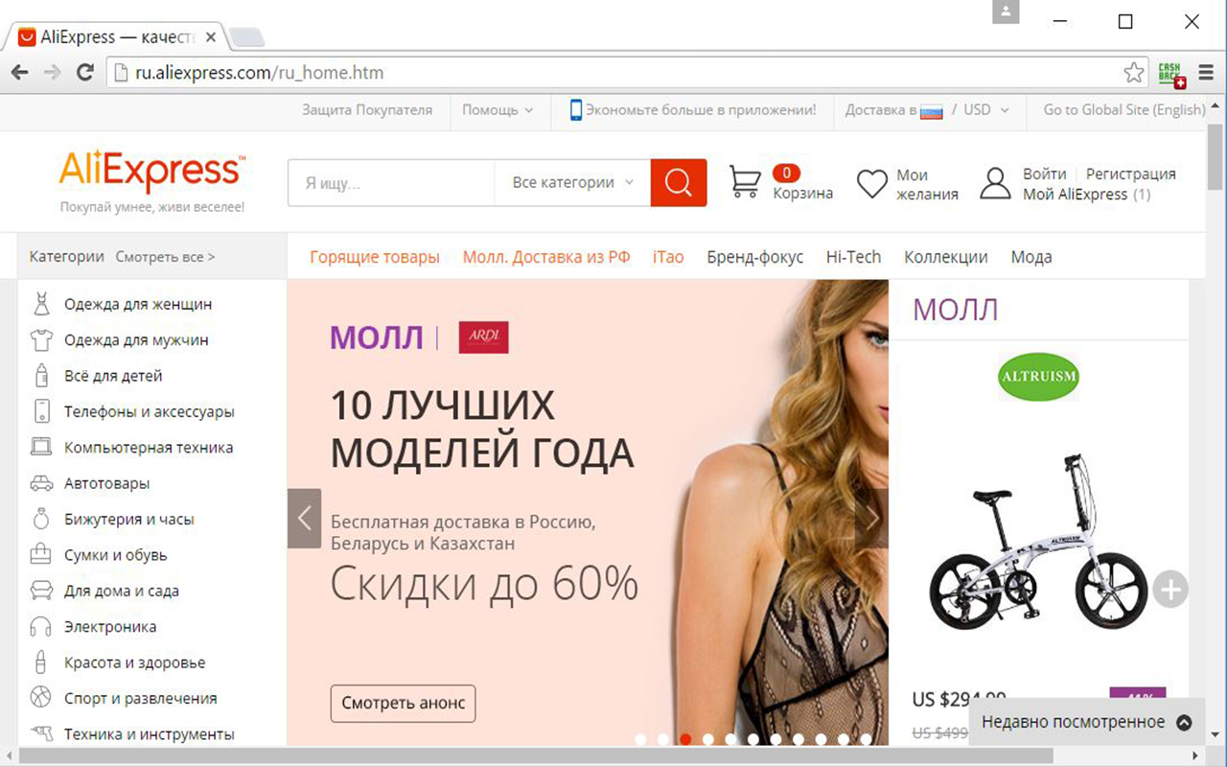Open the iTao tab
The width and height of the screenshot is (1227, 767).
(x=668, y=257)
